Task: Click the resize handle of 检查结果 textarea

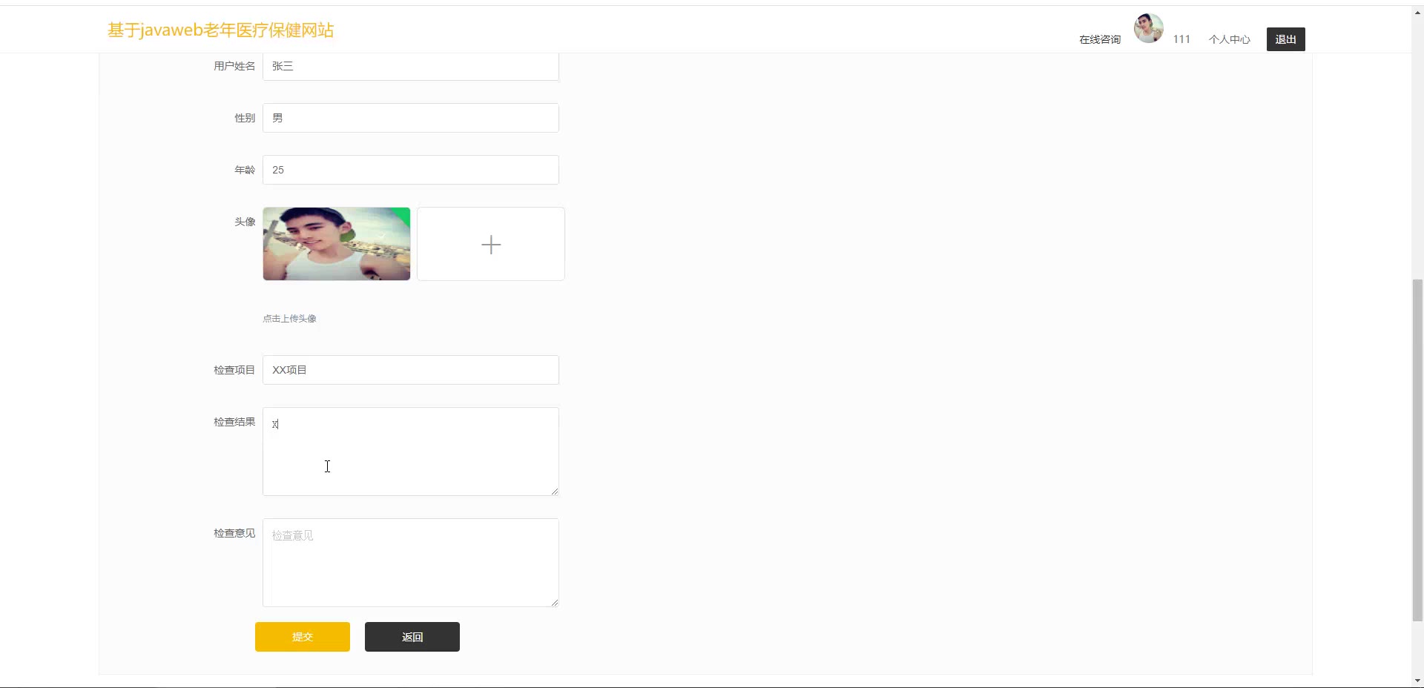Action: coord(554,491)
